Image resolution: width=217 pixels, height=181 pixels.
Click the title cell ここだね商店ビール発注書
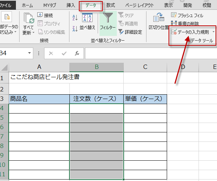coord(45,77)
